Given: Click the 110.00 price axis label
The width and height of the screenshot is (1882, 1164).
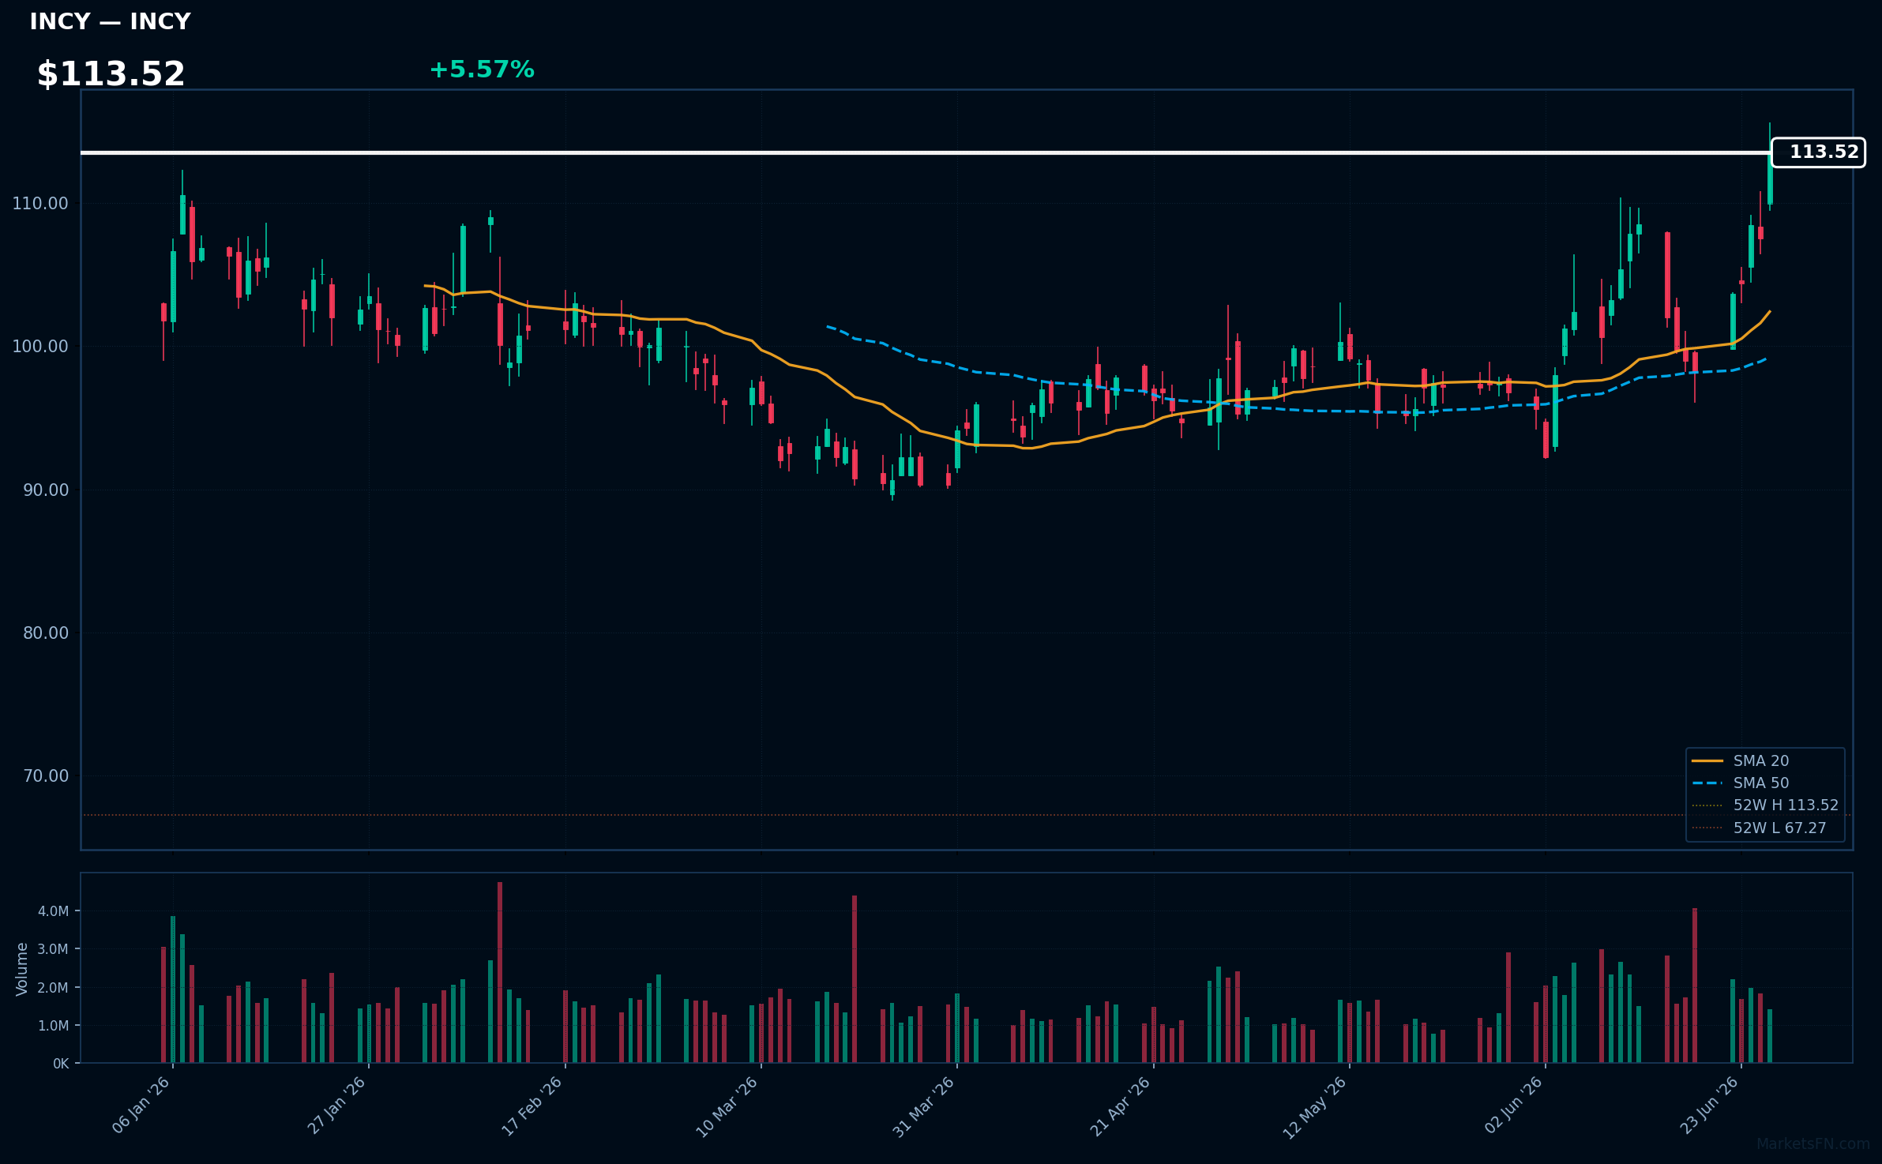Looking at the screenshot, I should pos(40,204).
